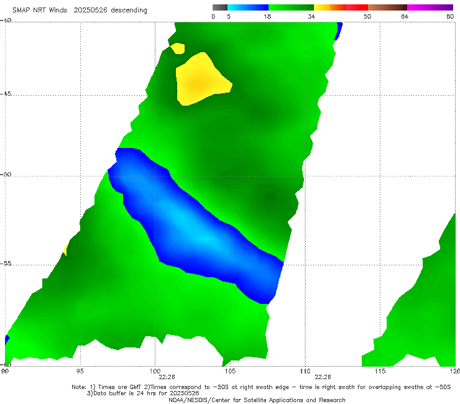Click the '3)Data buffer is 24 hrs' note
Viewport: 460px width, 404px height.
(143, 393)
